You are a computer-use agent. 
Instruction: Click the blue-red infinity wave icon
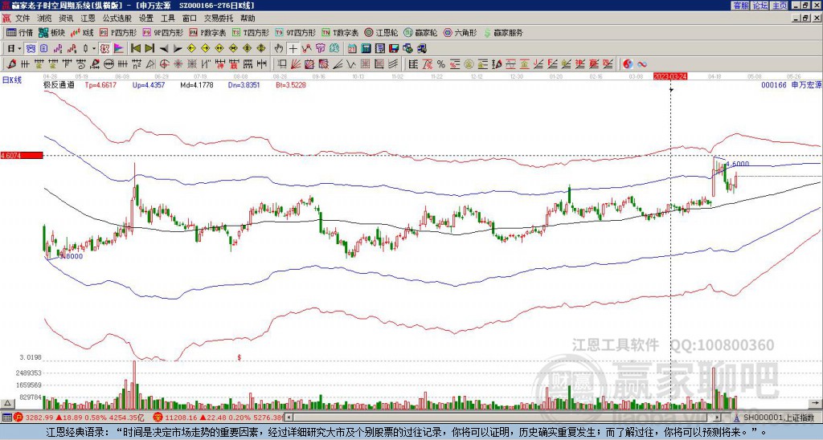click(x=641, y=64)
